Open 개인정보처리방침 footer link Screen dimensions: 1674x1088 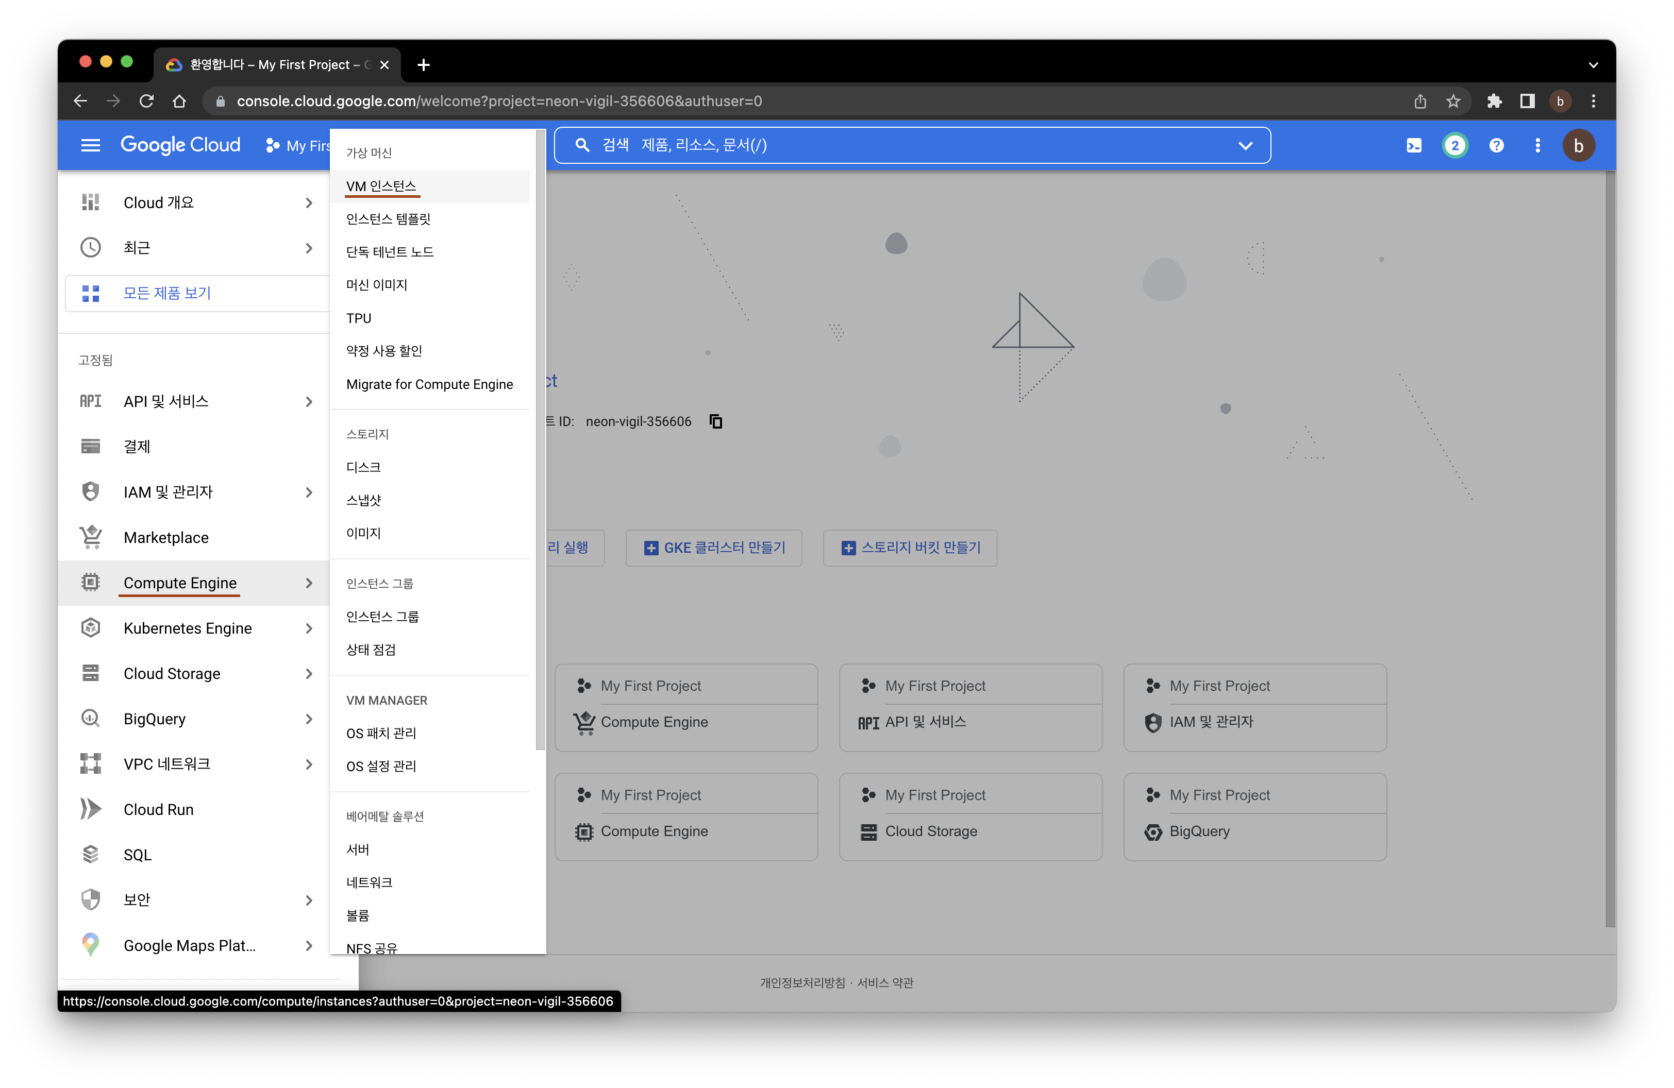(x=802, y=982)
